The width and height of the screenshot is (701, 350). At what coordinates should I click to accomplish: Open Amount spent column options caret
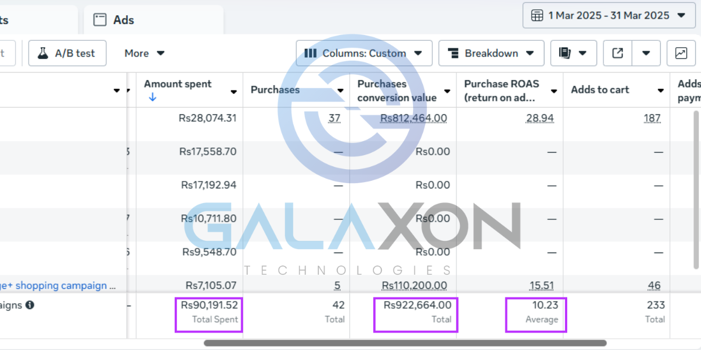tap(234, 92)
